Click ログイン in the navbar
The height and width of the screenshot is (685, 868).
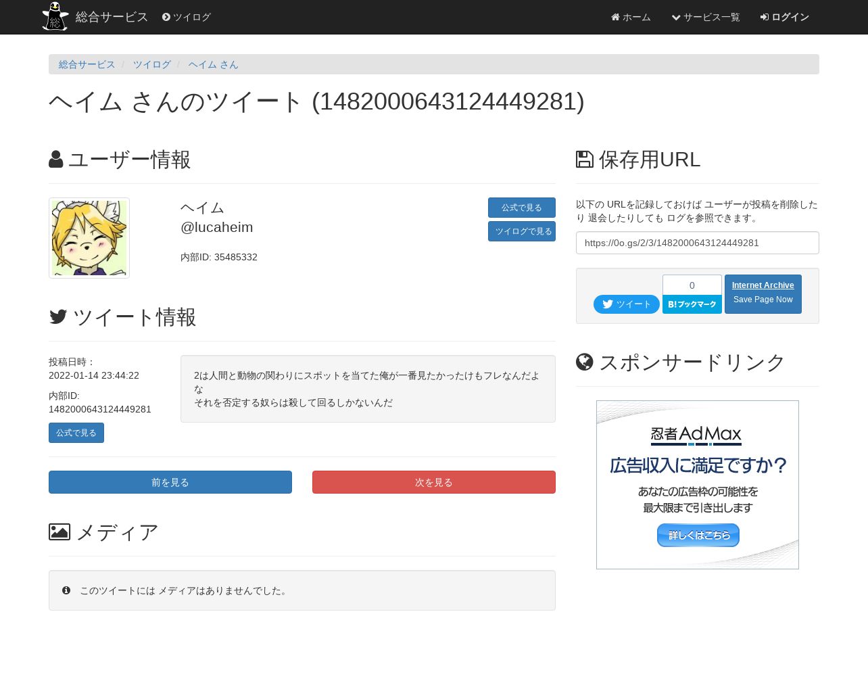785,17
